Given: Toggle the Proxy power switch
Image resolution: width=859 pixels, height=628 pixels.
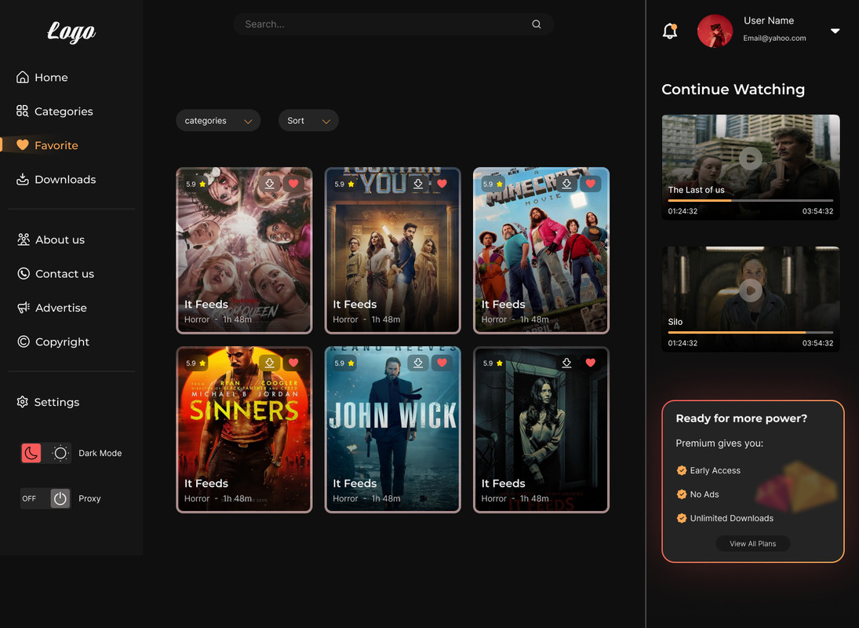Looking at the screenshot, I should [x=60, y=498].
